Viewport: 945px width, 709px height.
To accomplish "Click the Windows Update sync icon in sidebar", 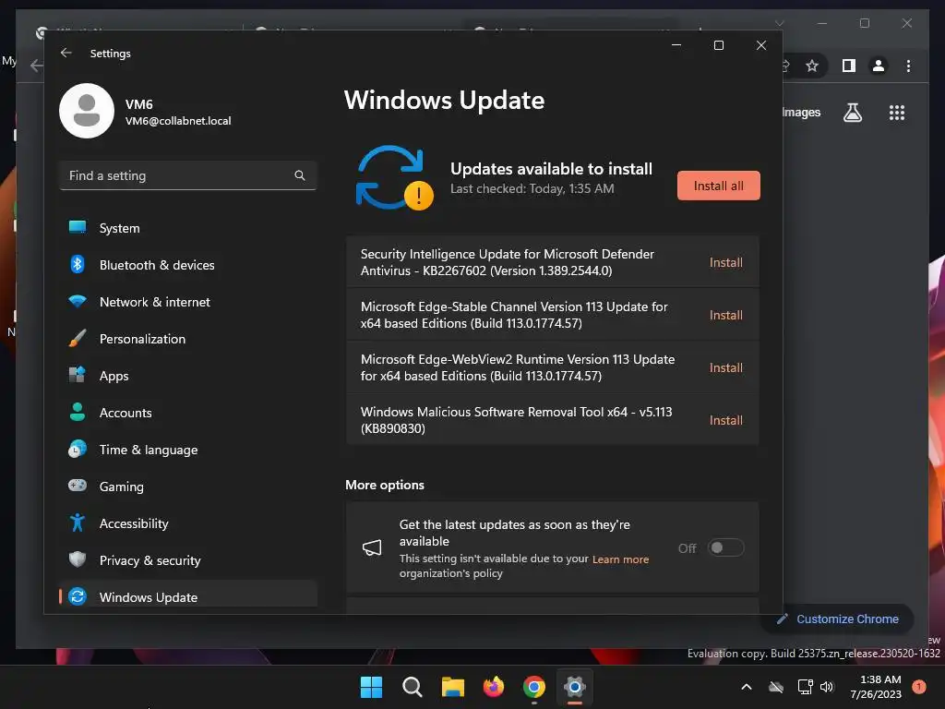I will coord(78,596).
